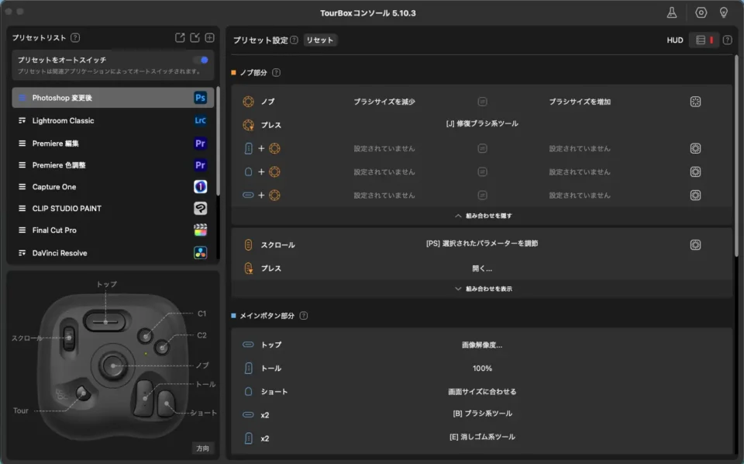Viewport: 744px width, 464px height.
Task: Open the settings gear icon at top right
Action: click(x=700, y=12)
